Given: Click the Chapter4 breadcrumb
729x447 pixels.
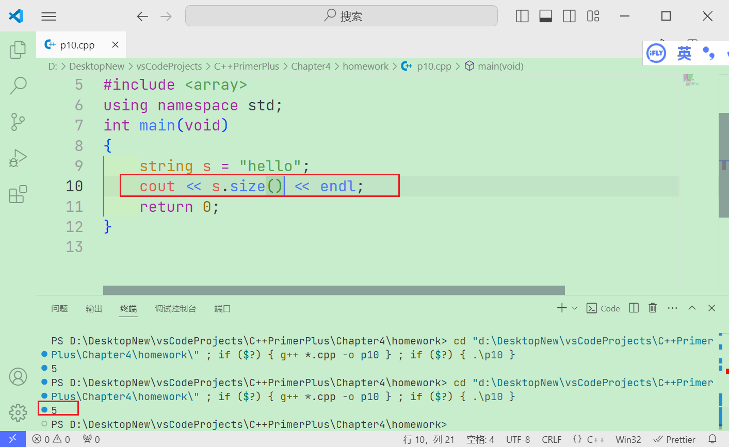Looking at the screenshot, I should 311,67.
